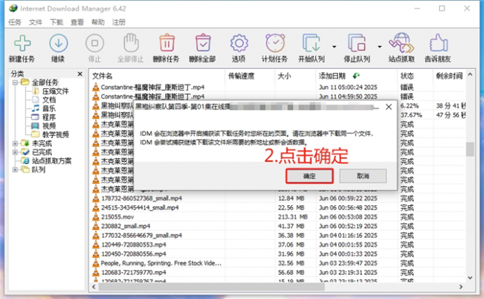Click the 删除任务 trash icon

(167, 43)
